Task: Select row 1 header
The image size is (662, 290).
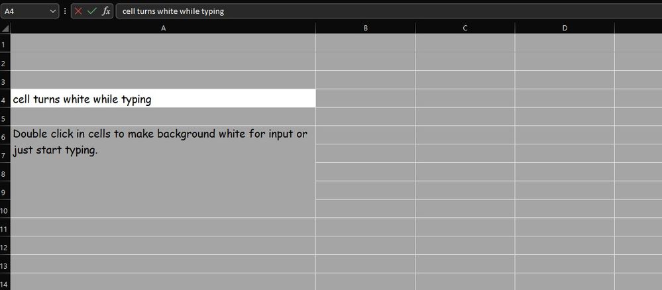Action: 4,44
